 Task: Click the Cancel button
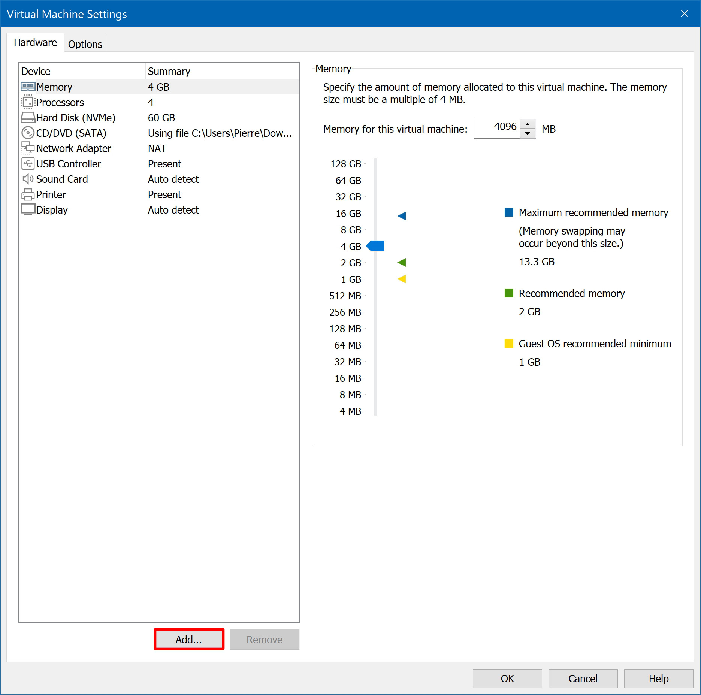click(x=583, y=679)
